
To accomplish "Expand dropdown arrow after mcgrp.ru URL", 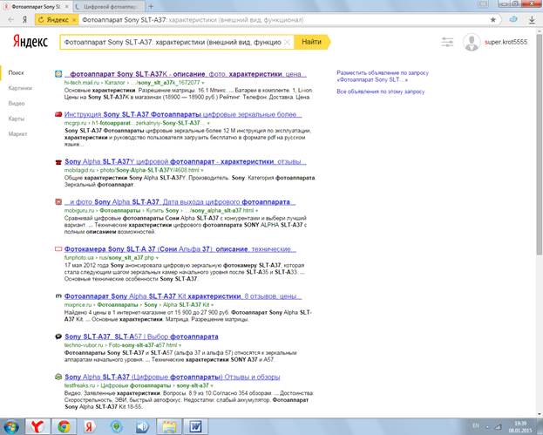I will point(208,123).
